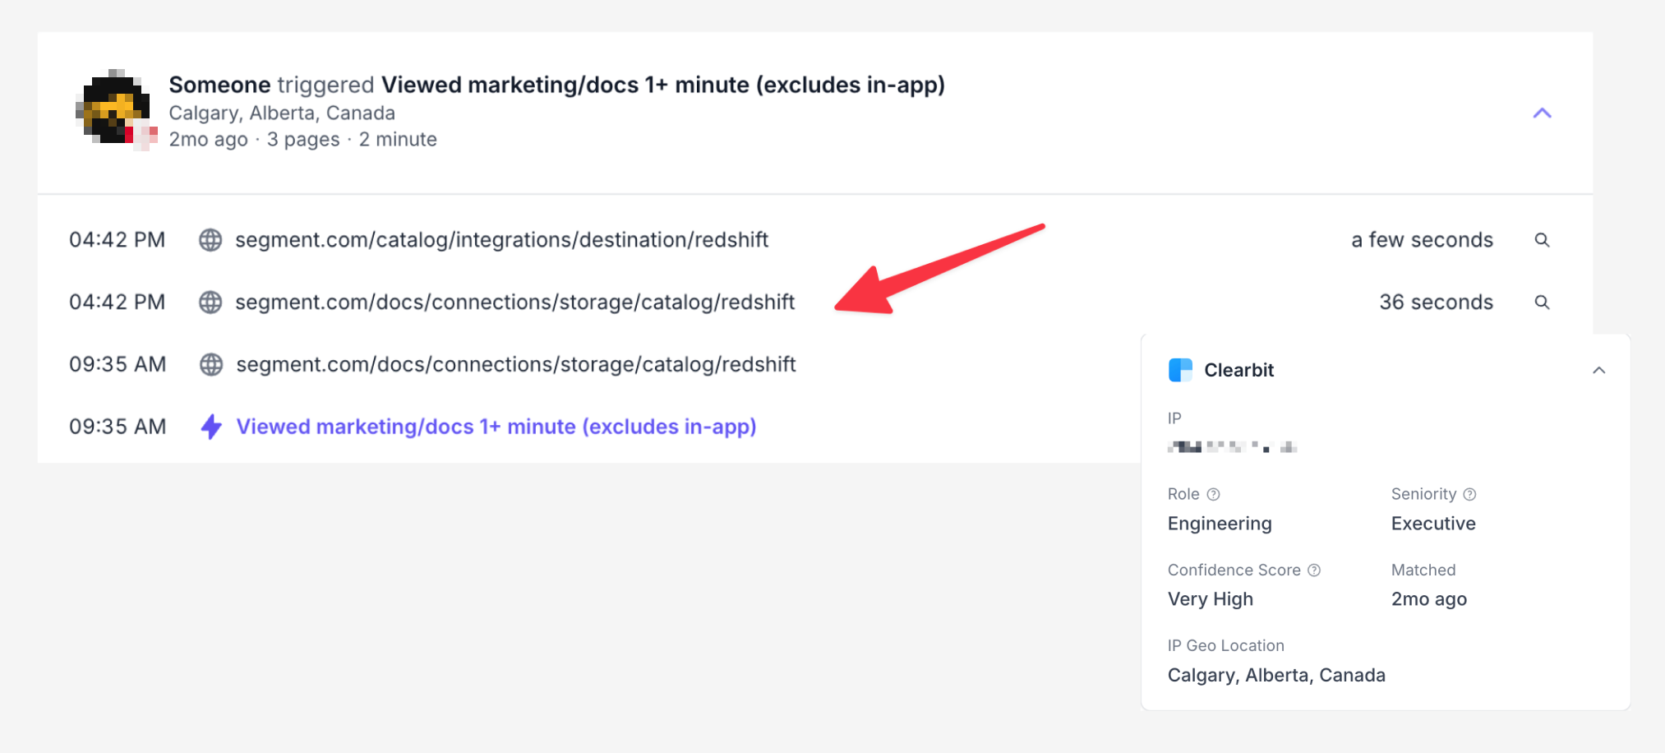Screen dimensions: 1665x753
Task: Click the 09:35 AM timestamp beside the signal event
Action: point(118,427)
